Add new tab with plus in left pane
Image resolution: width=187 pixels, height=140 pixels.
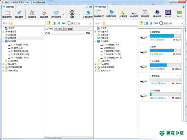coord(87,7)
